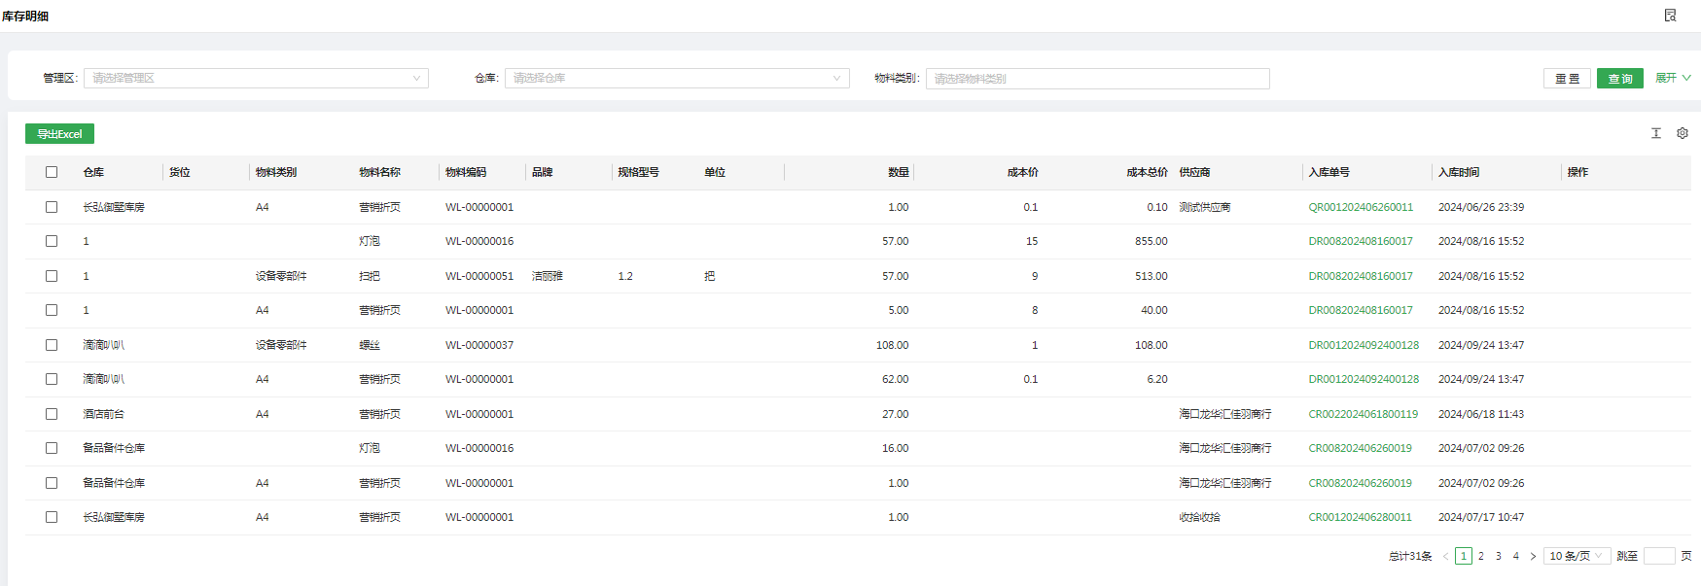
Task: Go to the next page arrow
Action: click(1533, 556)
